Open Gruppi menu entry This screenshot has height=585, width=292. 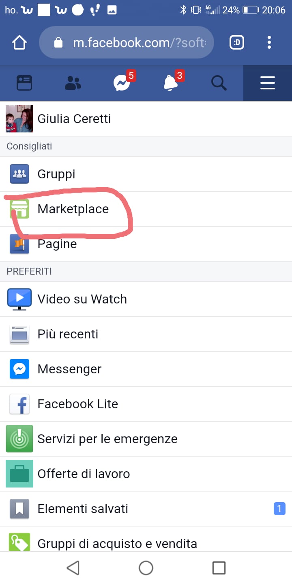[146, 174]
